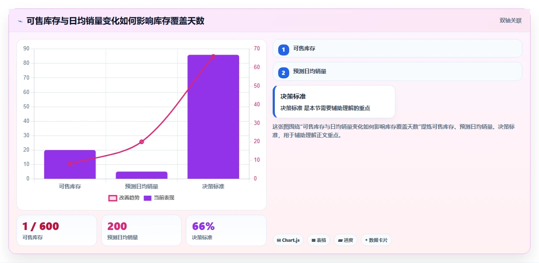Click the 可售库存 x-axis label
Viewport: 539px width, 263px height.
[x=70, y=186]
